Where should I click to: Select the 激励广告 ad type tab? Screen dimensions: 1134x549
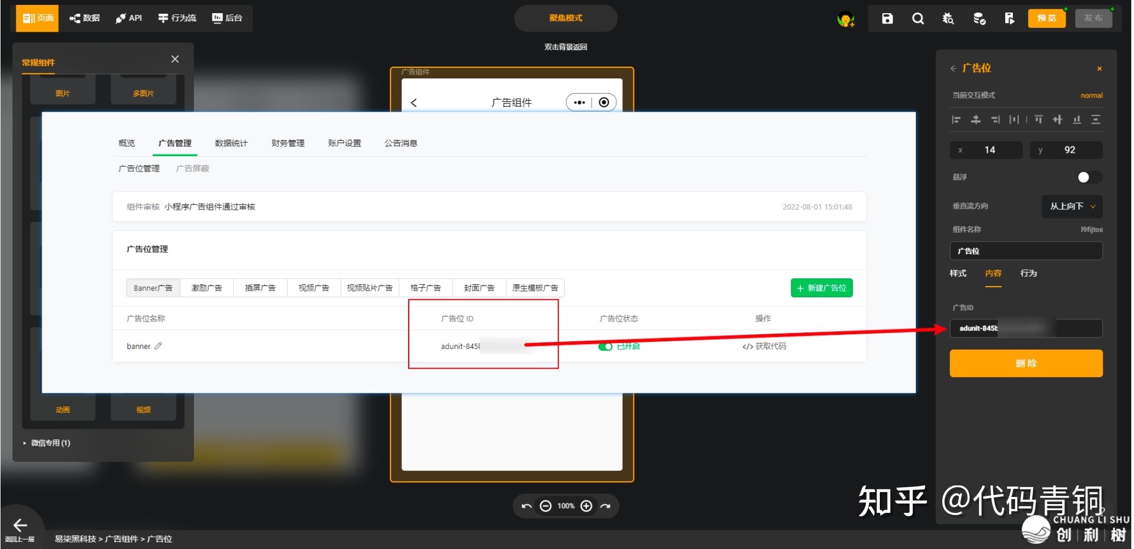click(207, 288)
